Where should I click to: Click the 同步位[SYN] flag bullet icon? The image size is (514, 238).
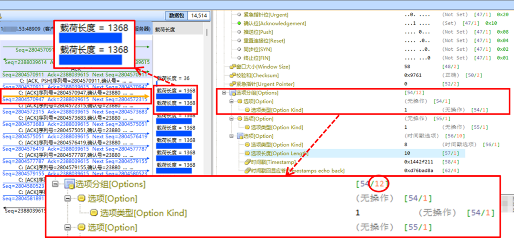239,49
